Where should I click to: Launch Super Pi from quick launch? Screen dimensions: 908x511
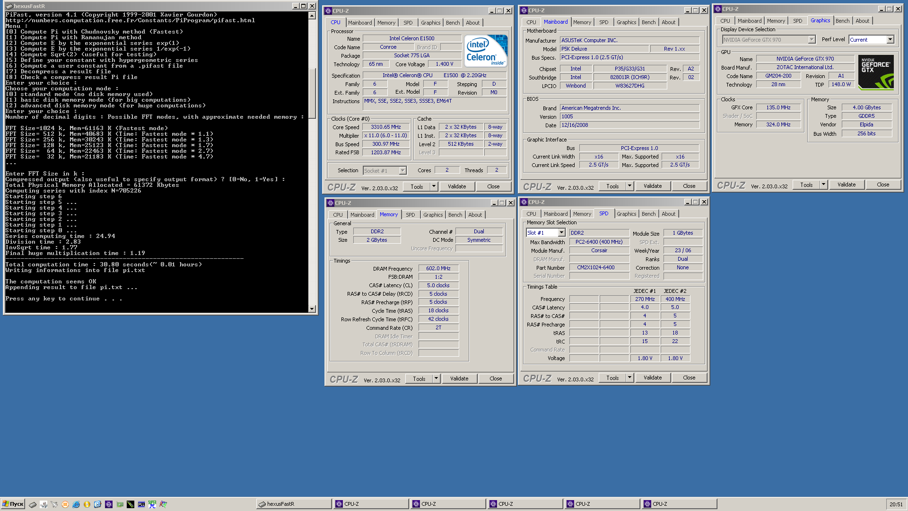[x=152, y=504]
